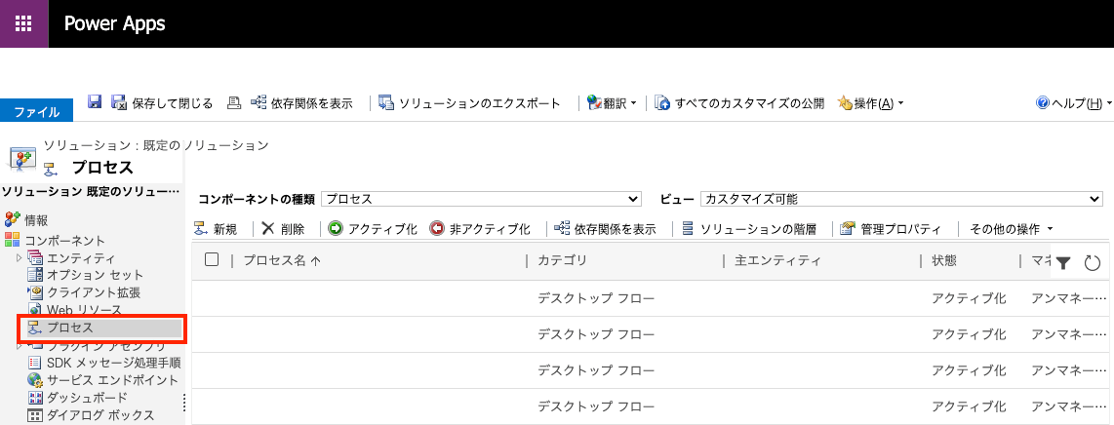Select エンティティ in the tree
1114x425 pixels.
pos(80,257)
